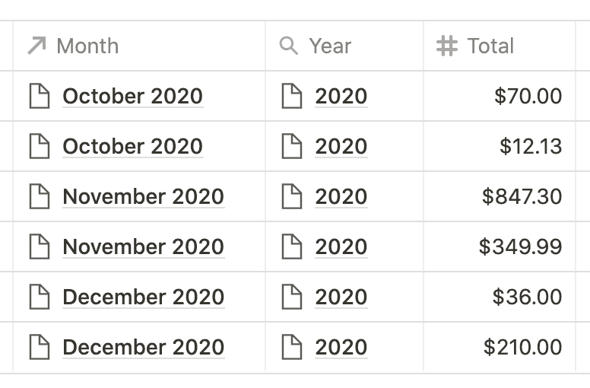Viewport: 590px width, 388px height.
Task: Click the page icon in the $36.00 Year cell
Action: pyautogui.click(x=292, y=297)
